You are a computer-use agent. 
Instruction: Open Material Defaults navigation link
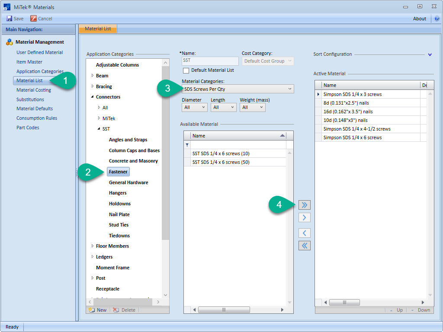click(35, 109)
